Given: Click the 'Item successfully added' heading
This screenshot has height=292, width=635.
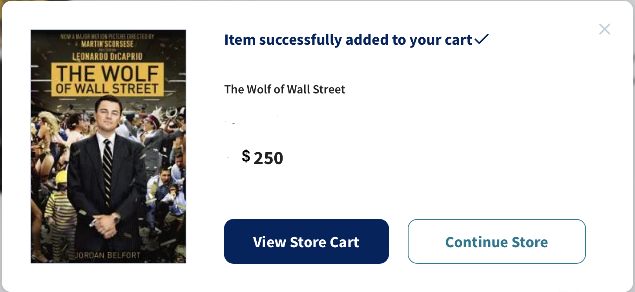Looking at the screenshot, I should point(348,40).
